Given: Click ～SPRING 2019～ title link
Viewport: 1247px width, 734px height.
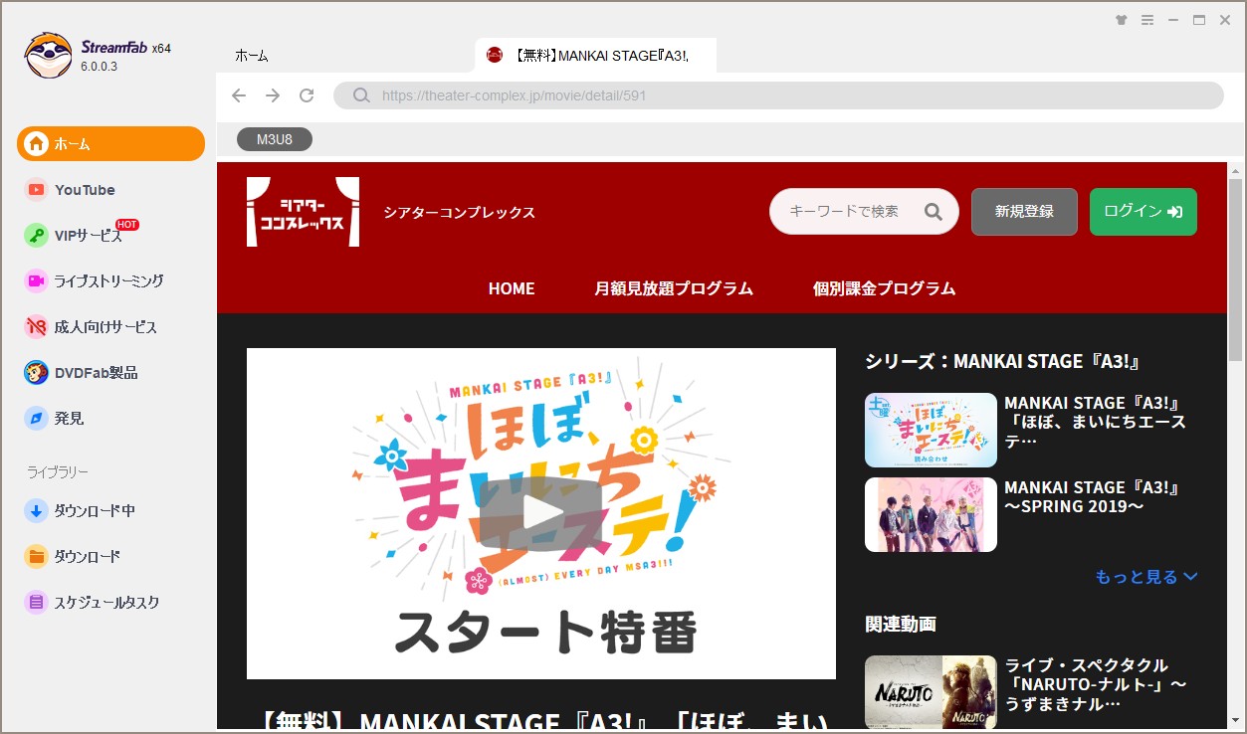Looking at the screenshot, I should click(x=1093, y=497).
